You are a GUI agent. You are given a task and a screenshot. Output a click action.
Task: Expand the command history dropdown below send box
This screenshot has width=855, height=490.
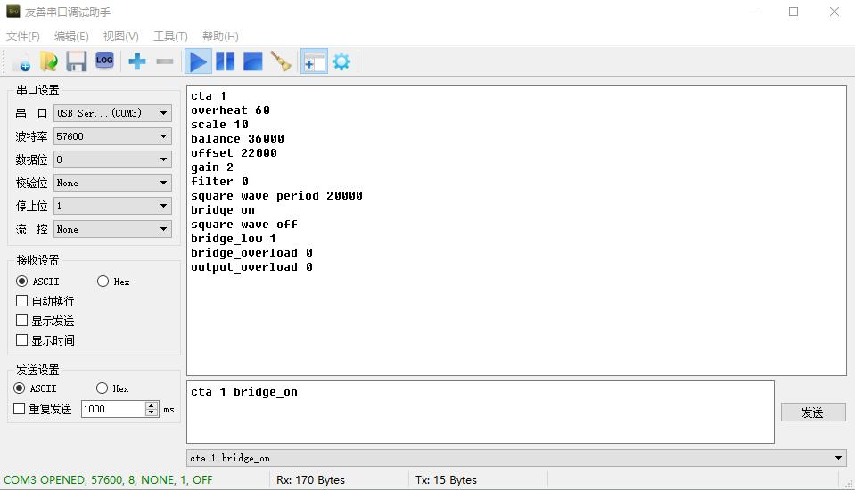click(x=838, y=458)
